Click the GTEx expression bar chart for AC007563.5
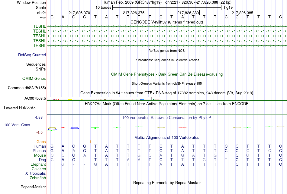 [104, 99]
